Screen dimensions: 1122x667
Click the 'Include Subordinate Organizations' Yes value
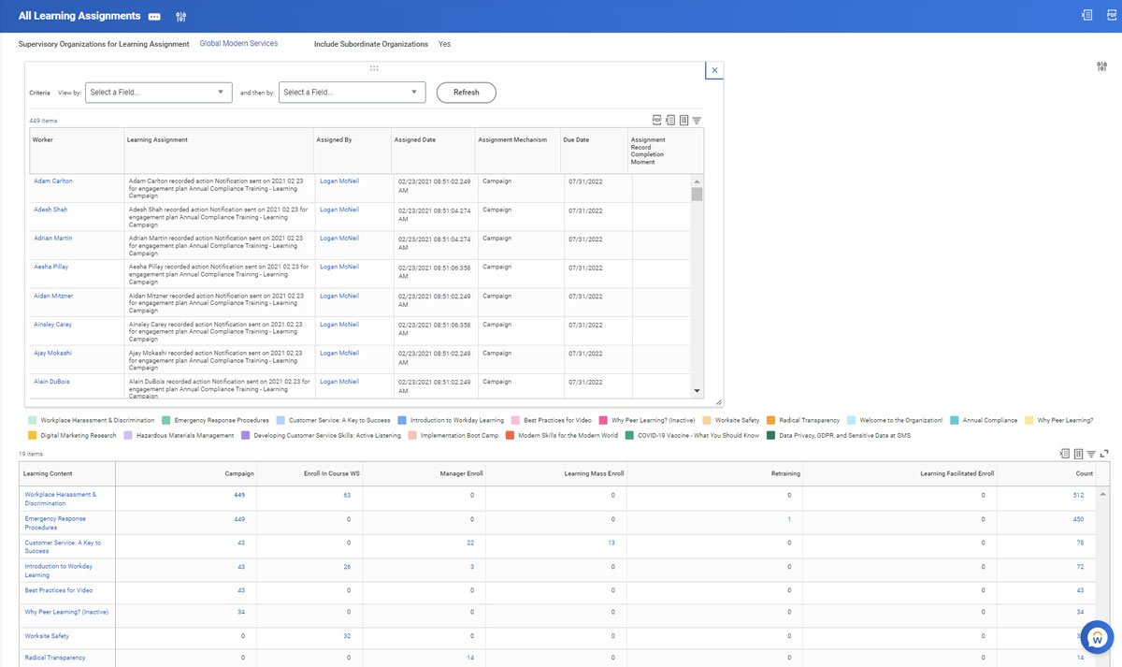[x=444, y=44]
